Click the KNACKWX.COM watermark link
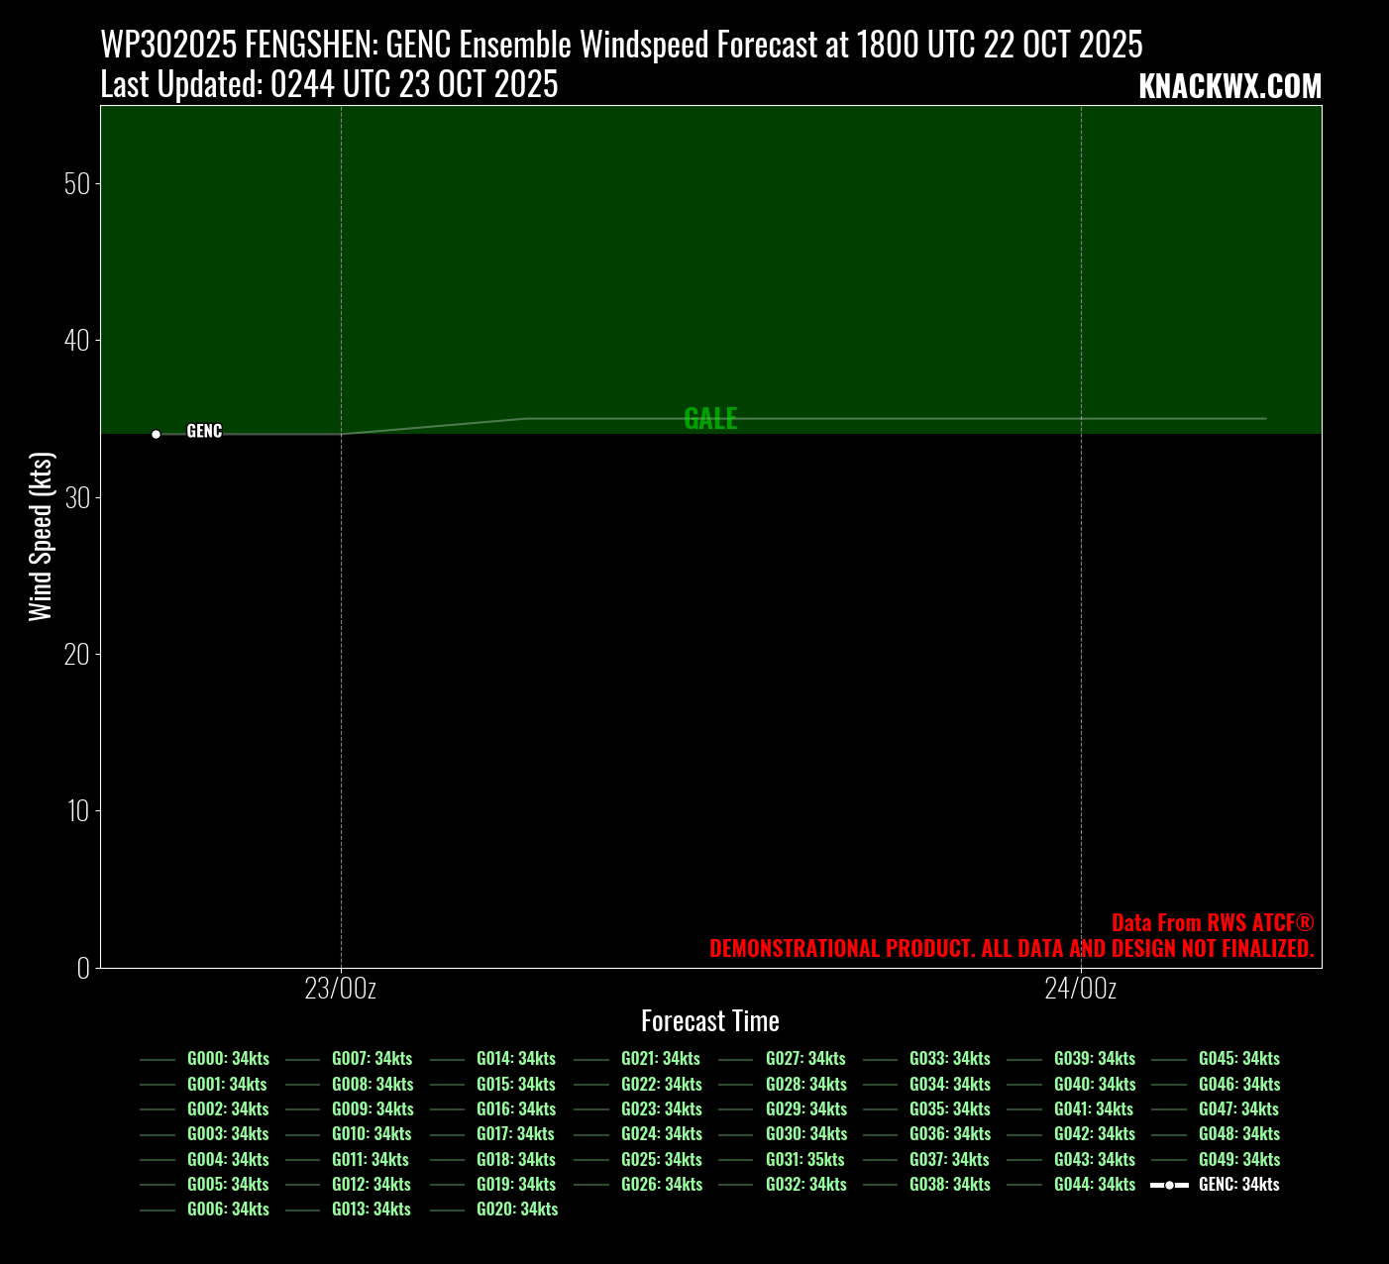The image size is (1389, 1264). 1229,87
